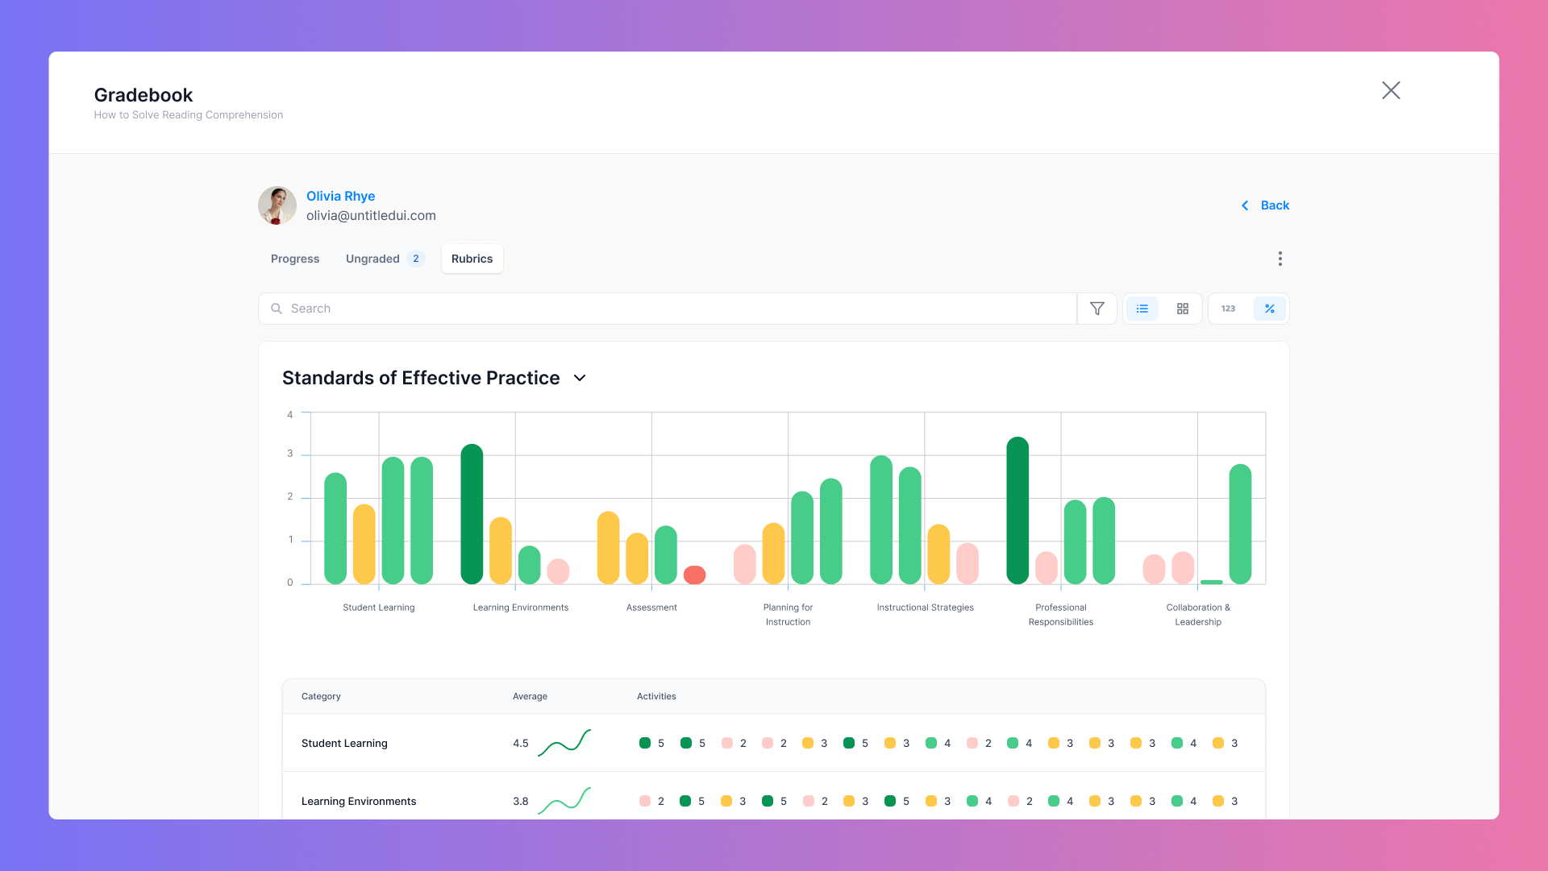
Task: Select tall green bar in Collaboration & Leadership group
Action: click(x=1240, y=524)
